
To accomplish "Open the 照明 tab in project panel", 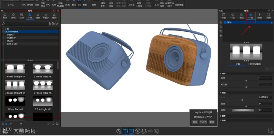I will [259, 16].
